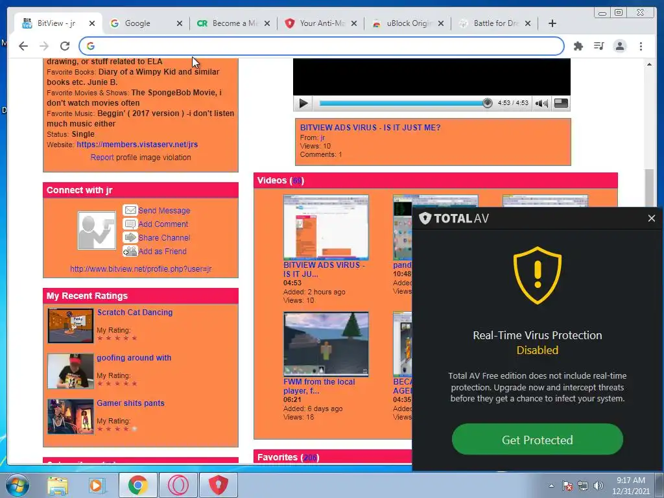Click the yellow warning shield in Total AV
664x498 pixels.
pyautogui.click(x=538, y=275)
